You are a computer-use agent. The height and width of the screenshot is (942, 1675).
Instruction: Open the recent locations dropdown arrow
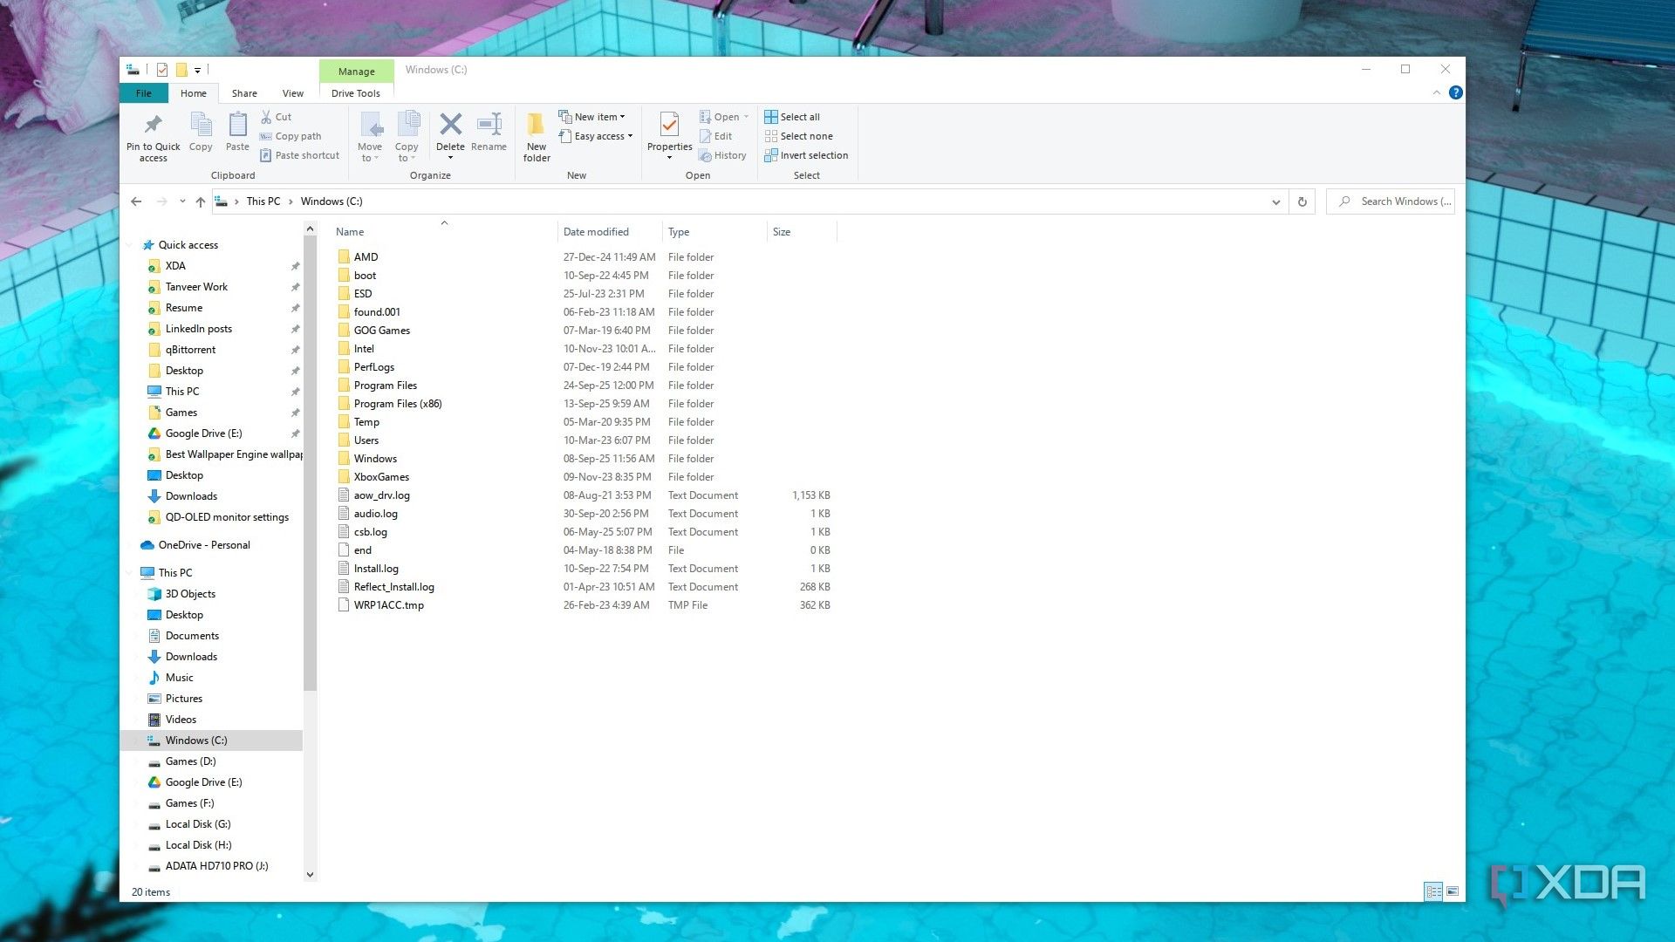(182, 201)
